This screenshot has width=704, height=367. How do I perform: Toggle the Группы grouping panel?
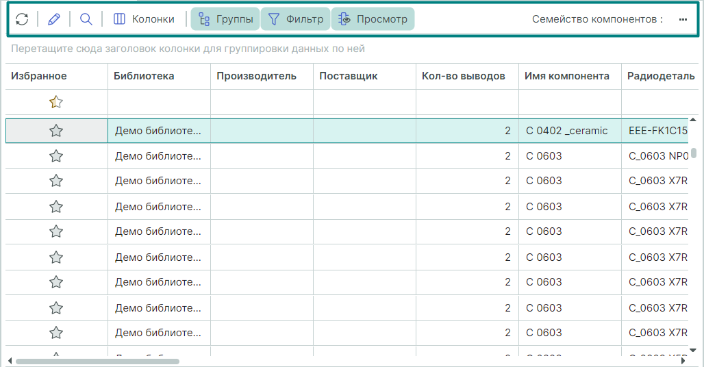tap(225, 19)
